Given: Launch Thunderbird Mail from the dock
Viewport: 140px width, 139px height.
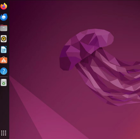Looking at the screenshot, I should click(4, 17).
